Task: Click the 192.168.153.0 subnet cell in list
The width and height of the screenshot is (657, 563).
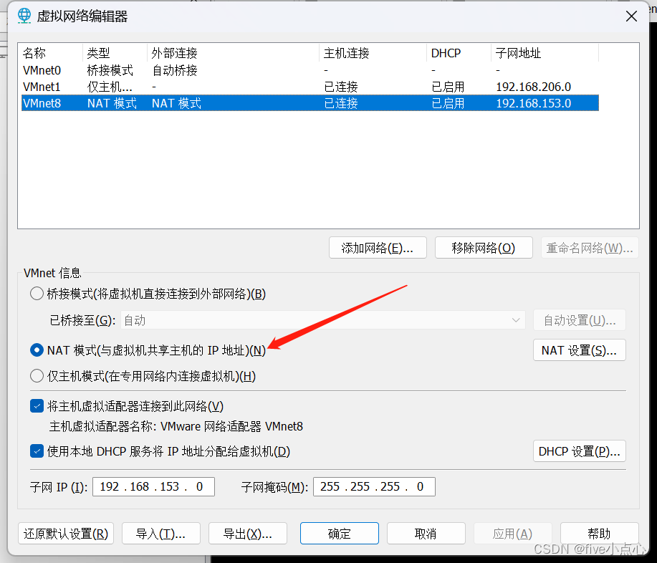Action: [533, 103]
